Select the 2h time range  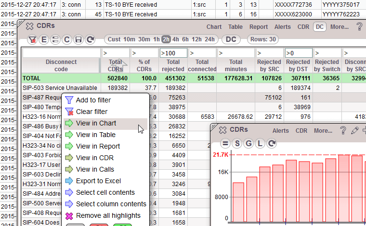[166, 39]
